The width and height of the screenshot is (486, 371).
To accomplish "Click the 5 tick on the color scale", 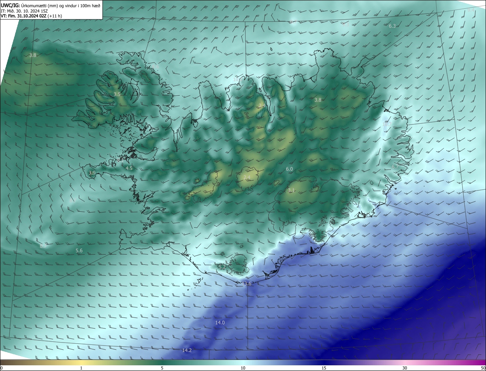I will tap(162, 368).
